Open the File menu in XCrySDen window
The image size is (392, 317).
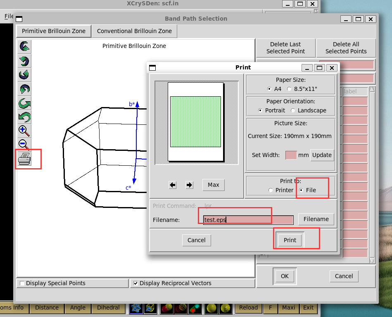tap(9, 17)
